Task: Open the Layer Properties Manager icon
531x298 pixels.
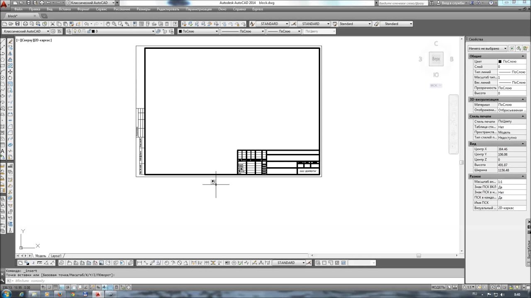Action: tap(68, 31)
